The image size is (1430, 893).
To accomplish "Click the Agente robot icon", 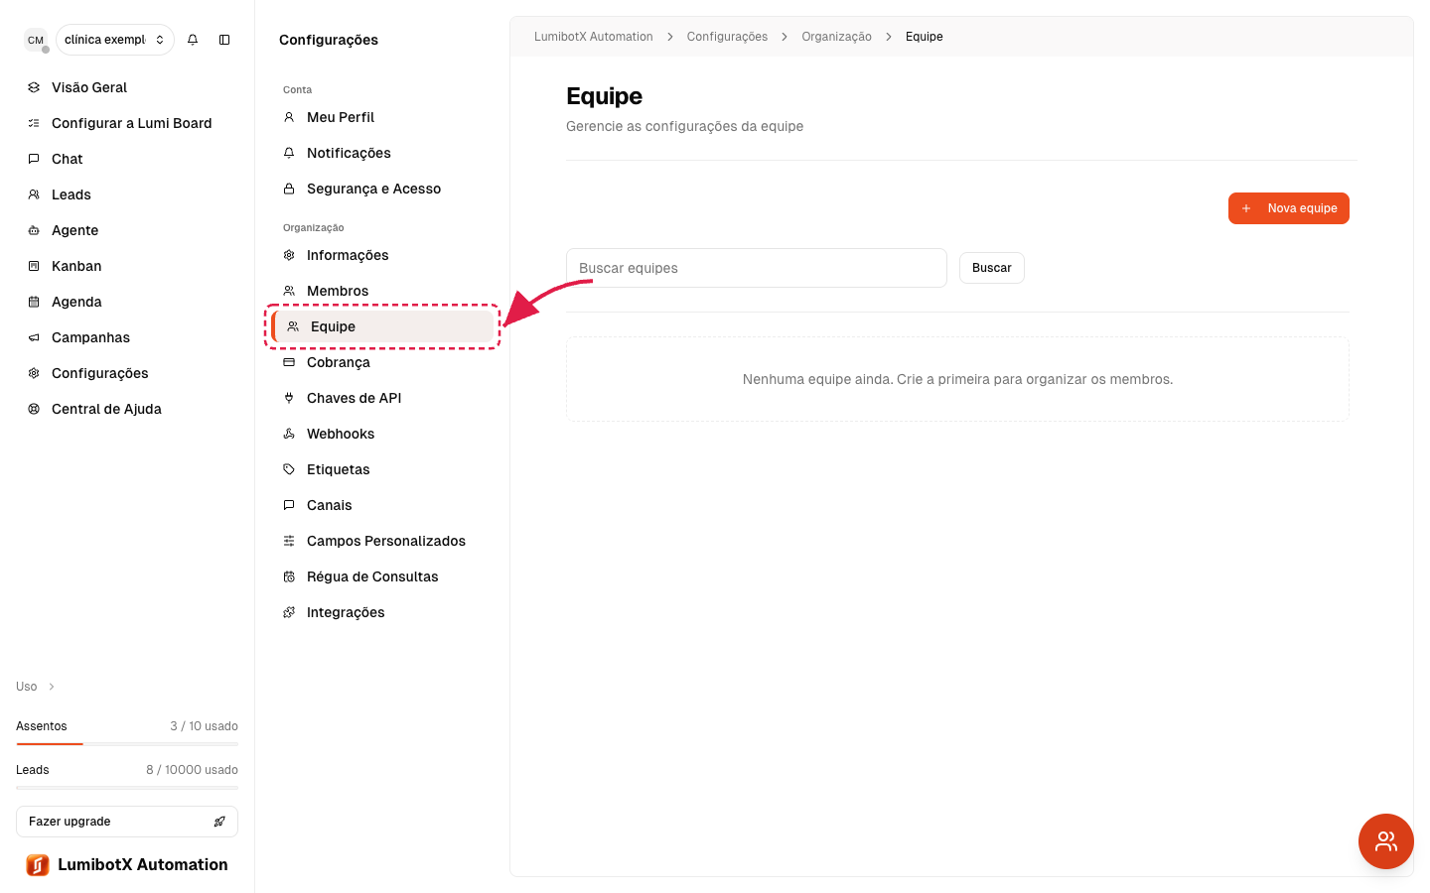I will click(34, 230).
